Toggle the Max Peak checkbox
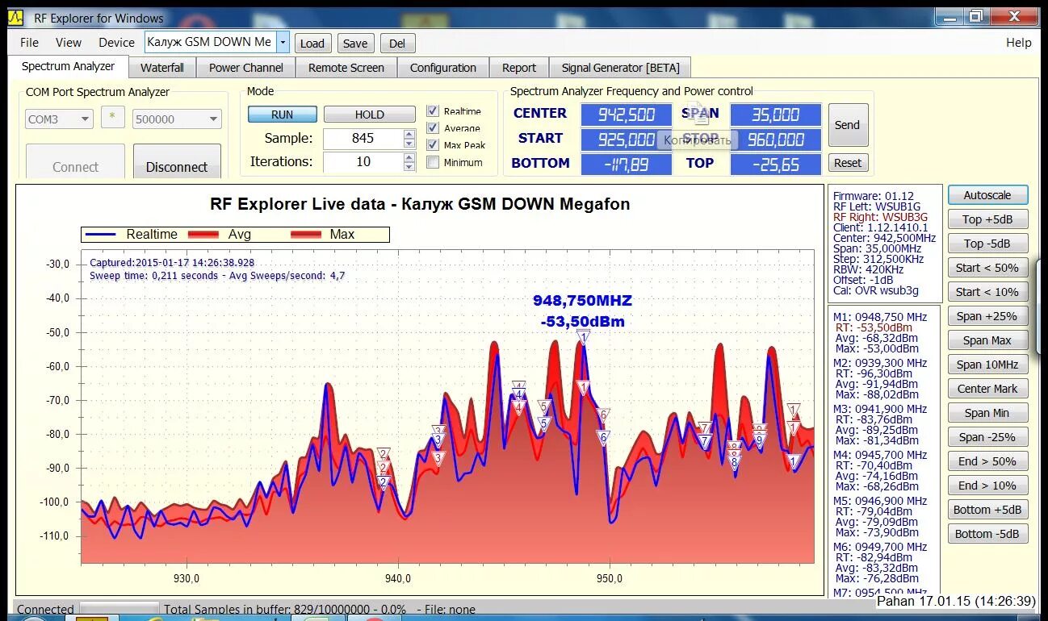The width and height of the screenshot is (1048, 621). [x=433, y=145]
